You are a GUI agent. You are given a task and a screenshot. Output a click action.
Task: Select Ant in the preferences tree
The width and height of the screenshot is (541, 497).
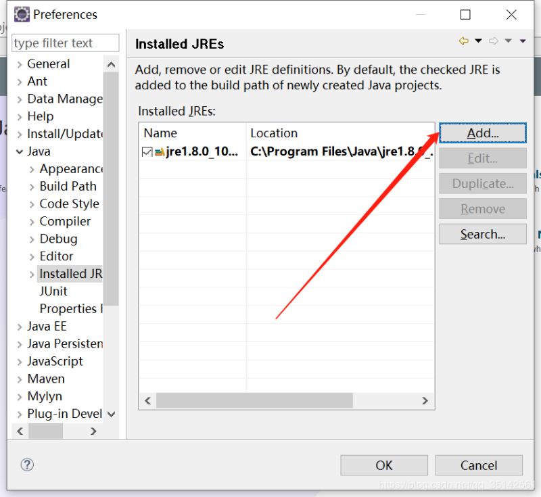(x=37, y=81)
